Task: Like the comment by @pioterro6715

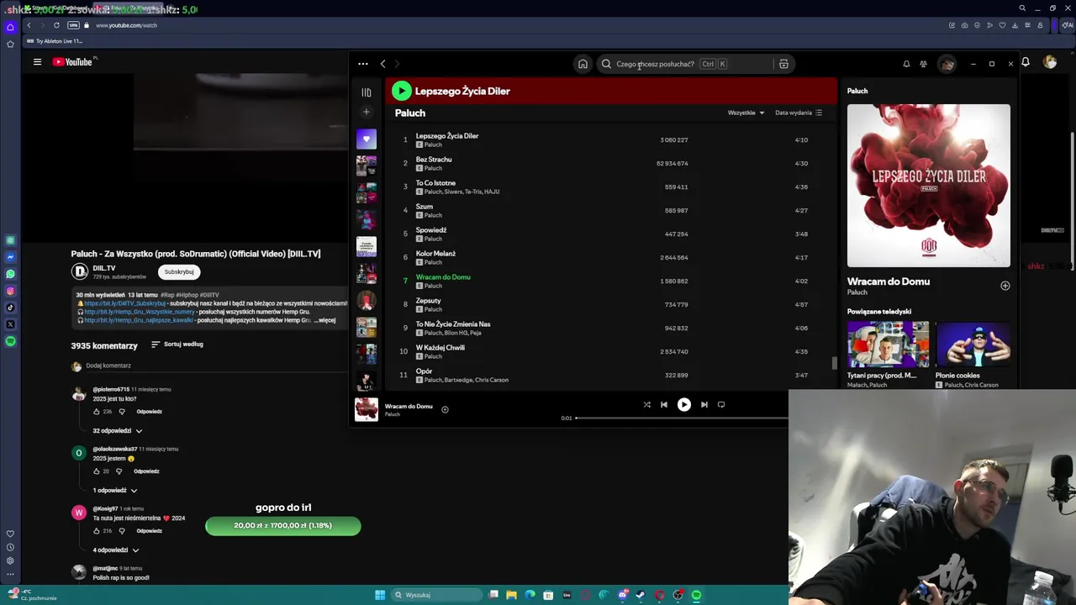Action: click(x=97, y=412)
